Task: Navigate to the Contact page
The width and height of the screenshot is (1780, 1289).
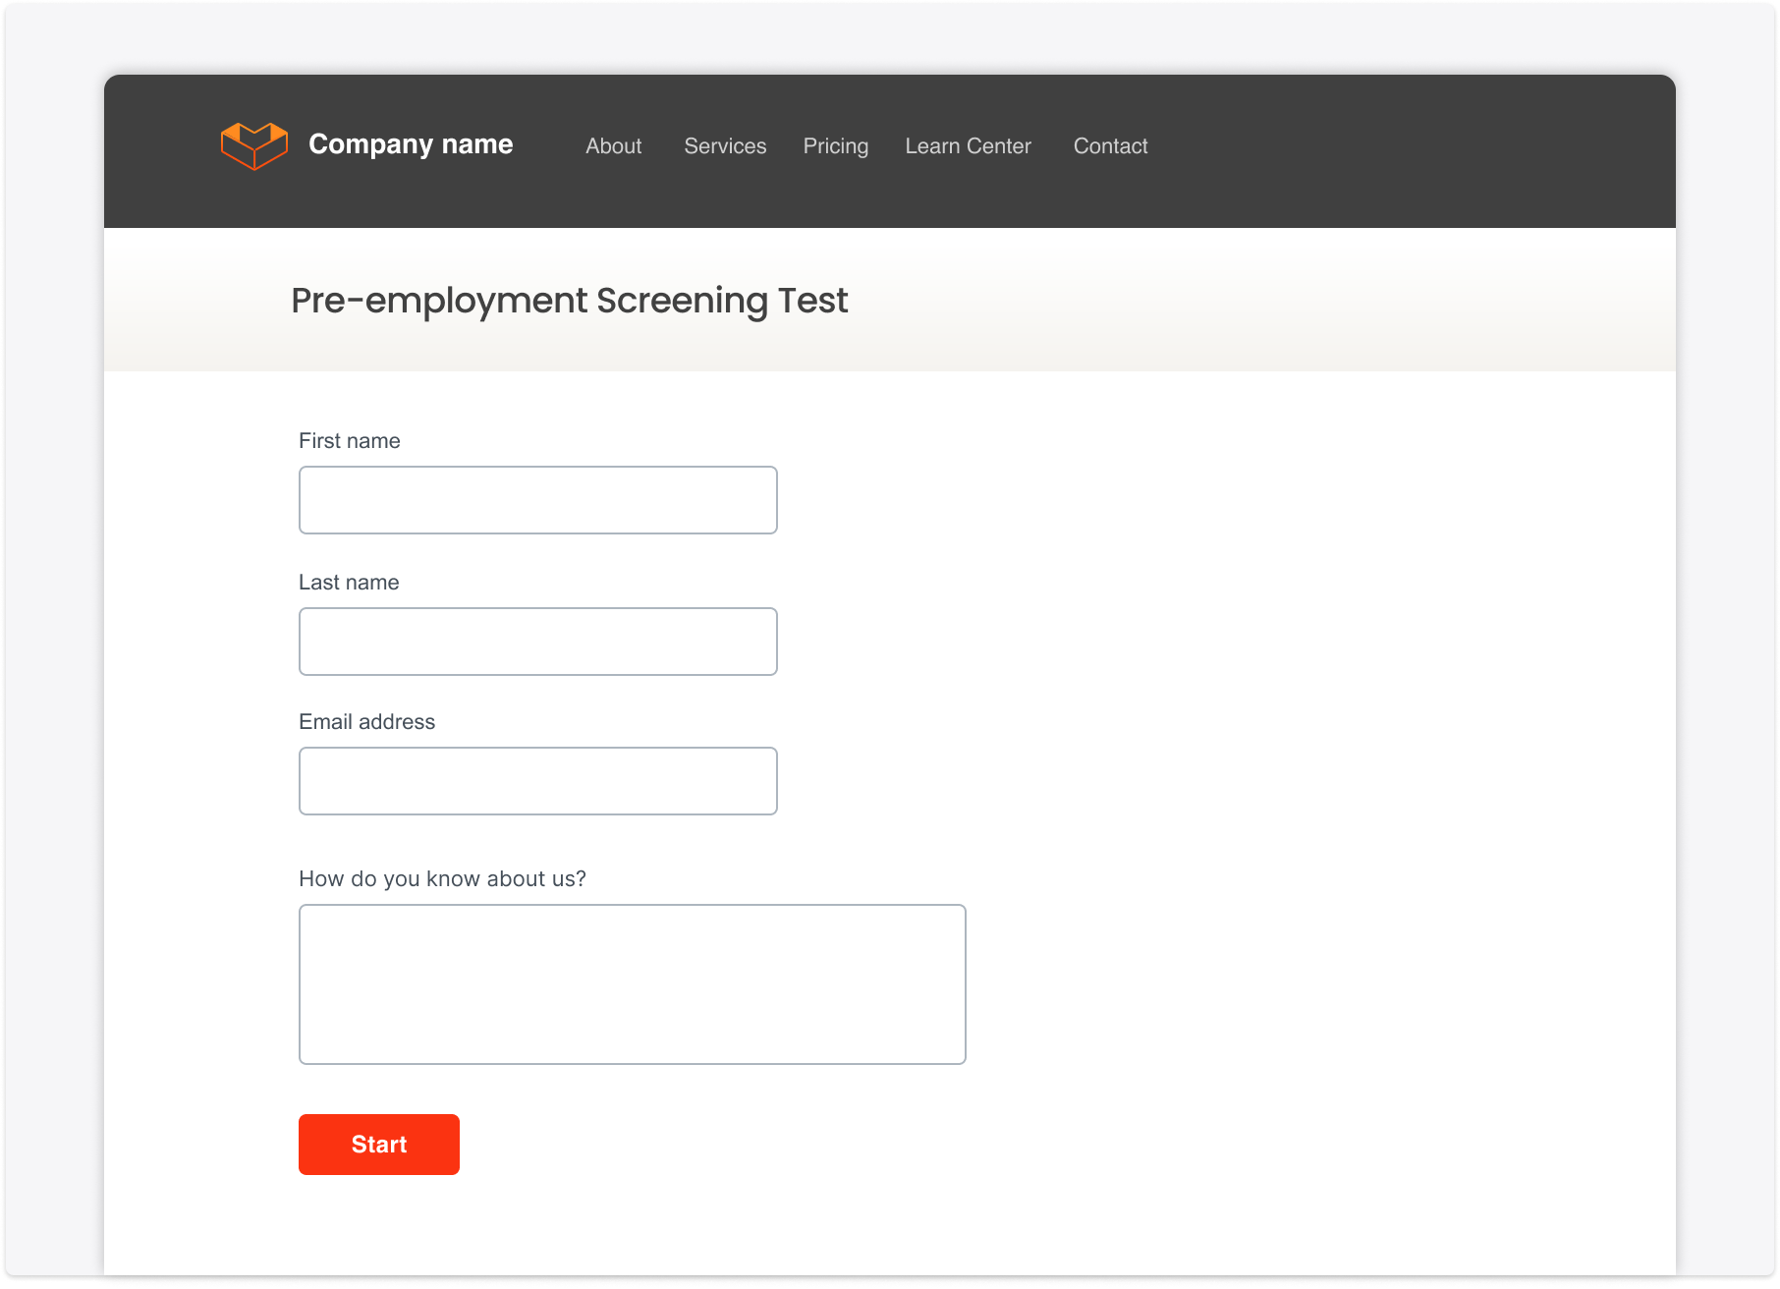Action: coord(1110,146)
